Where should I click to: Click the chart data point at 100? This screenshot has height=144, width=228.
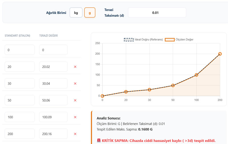[196, 75]
